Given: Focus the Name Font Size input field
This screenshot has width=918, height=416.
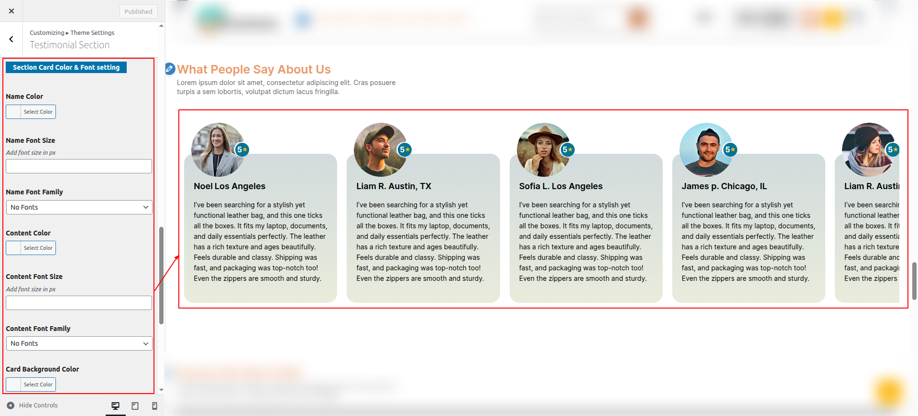Looking at the screenshot, I should [x=79, y=166].
